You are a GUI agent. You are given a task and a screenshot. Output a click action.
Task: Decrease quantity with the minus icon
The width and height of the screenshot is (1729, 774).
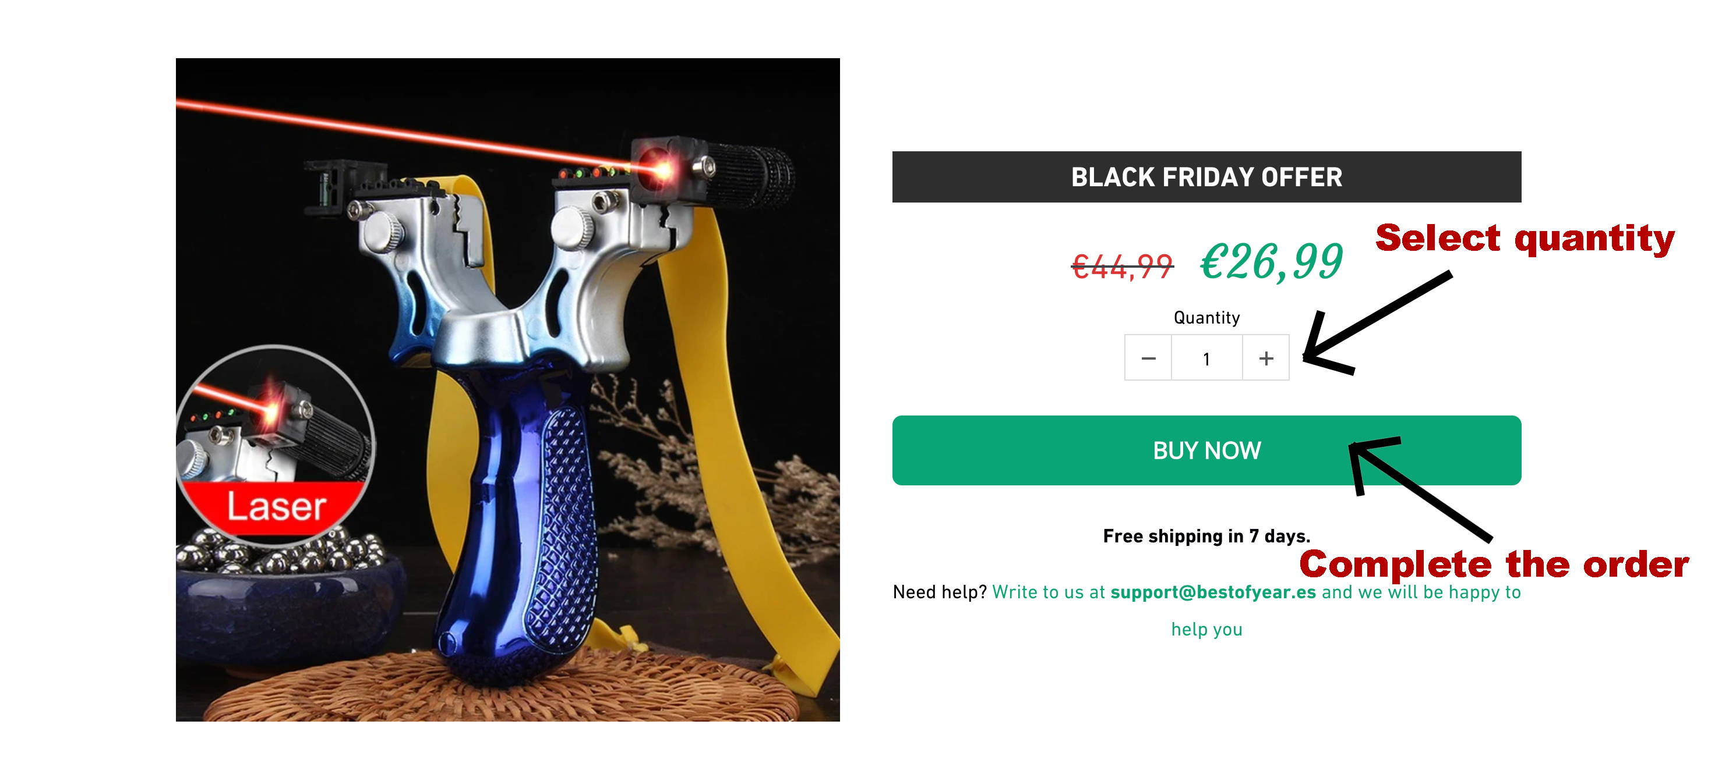point(1148,358)
